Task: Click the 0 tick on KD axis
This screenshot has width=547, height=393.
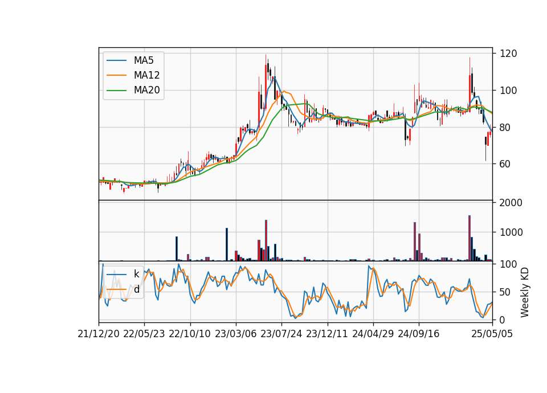Action: point(503,320)
